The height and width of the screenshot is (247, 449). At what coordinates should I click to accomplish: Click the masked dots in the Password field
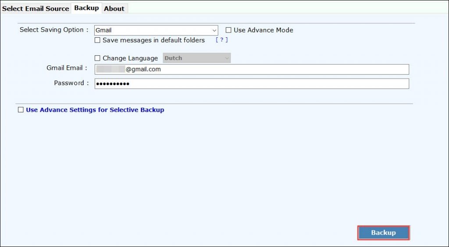[x=113, y=84]
